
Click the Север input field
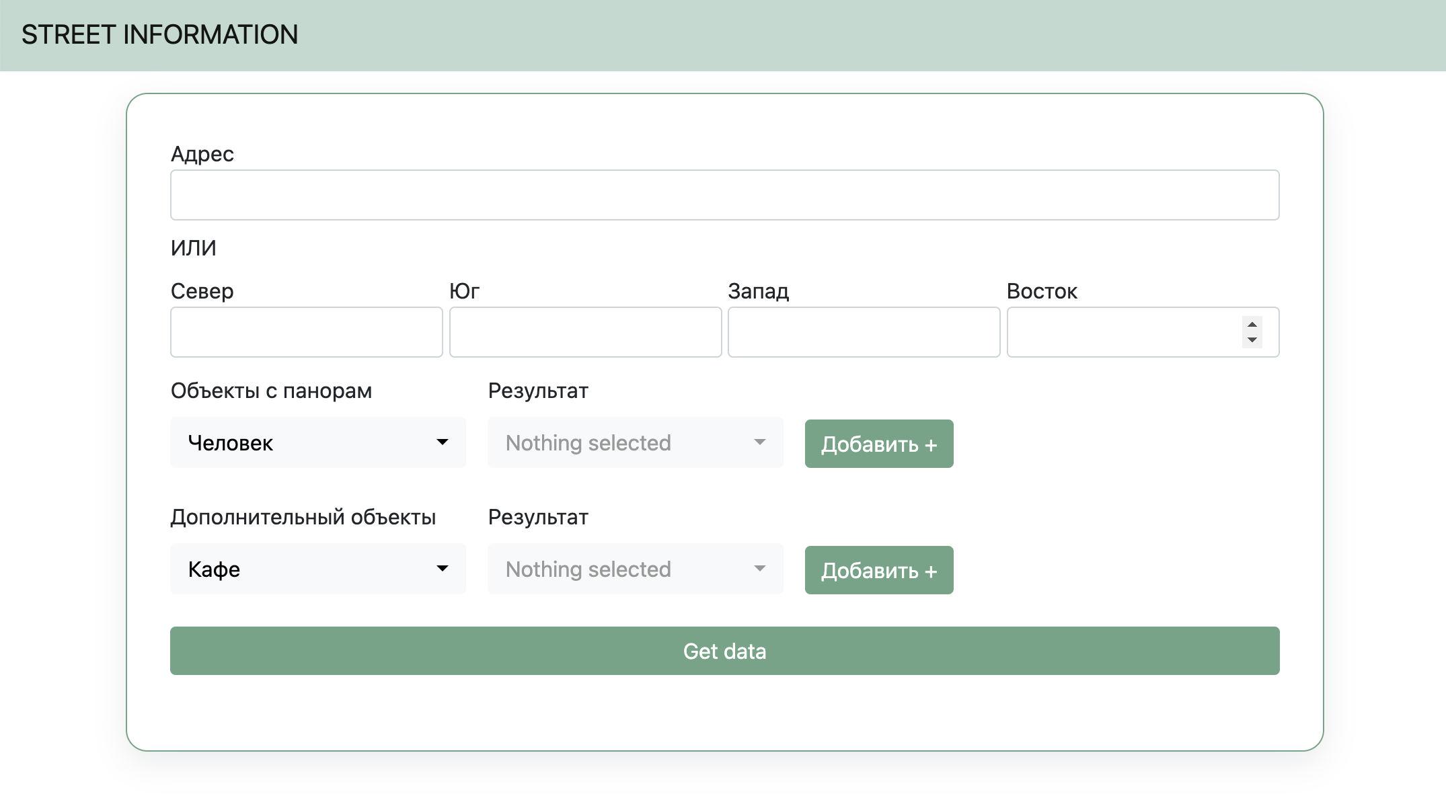[x=306, y=332]
